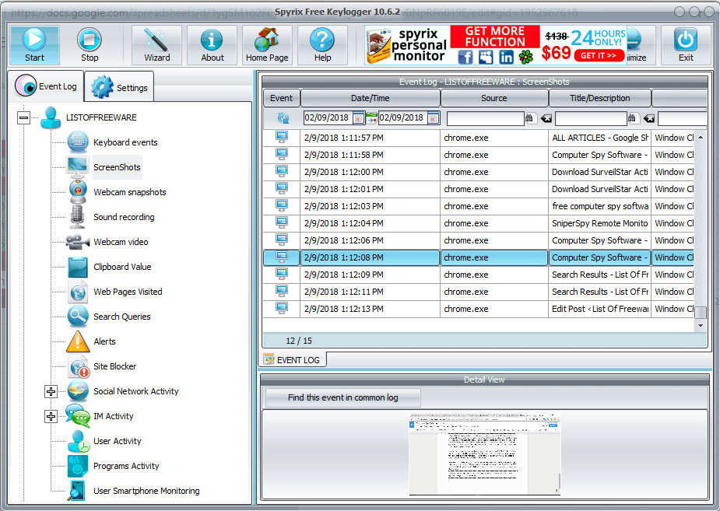Open Webcam snapshots entry

point(130,192)
